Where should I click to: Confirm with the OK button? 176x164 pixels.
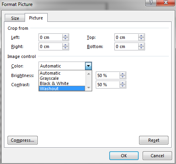coord(124,156)
